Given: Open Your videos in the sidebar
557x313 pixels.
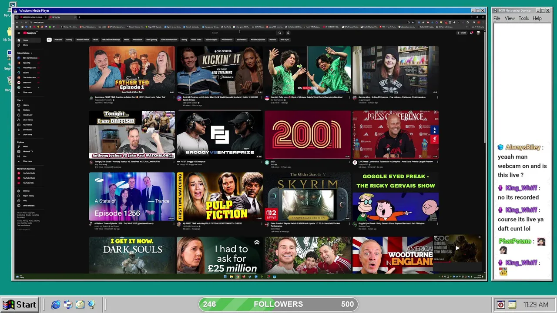Looking at the screenshot, I should coord(28,125).
